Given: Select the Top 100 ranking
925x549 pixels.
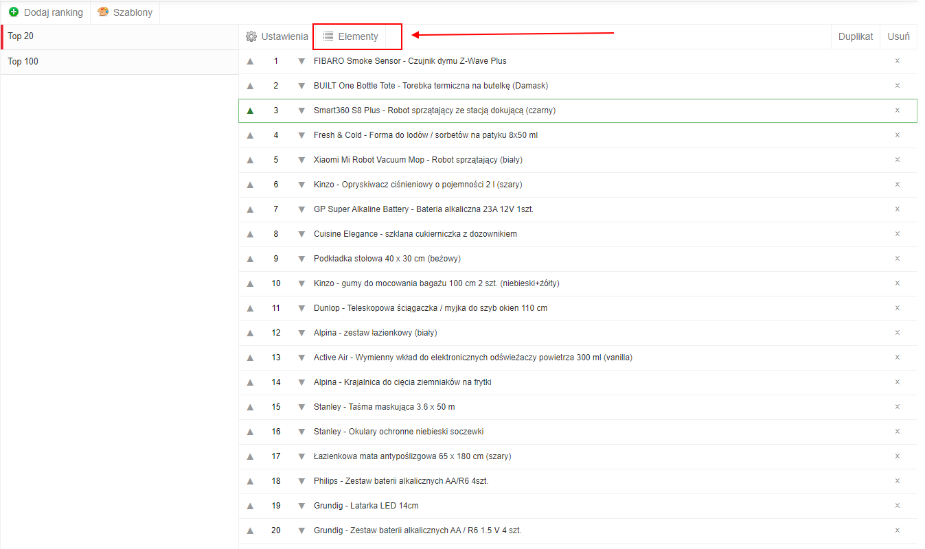Looking at the screenshot, I should click(x=119, y=62).
